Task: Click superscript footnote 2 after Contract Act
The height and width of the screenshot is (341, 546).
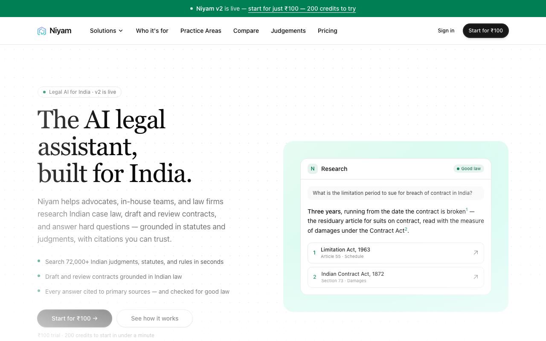Action: (406, 229)
